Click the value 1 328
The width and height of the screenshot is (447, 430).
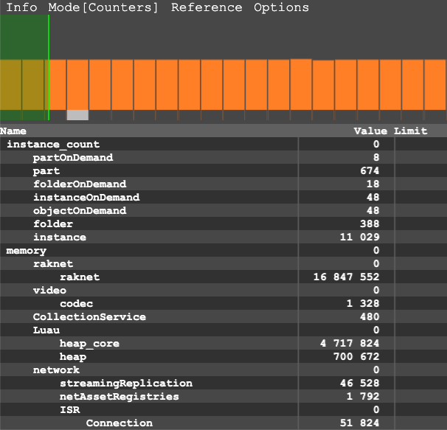[363, 303]
